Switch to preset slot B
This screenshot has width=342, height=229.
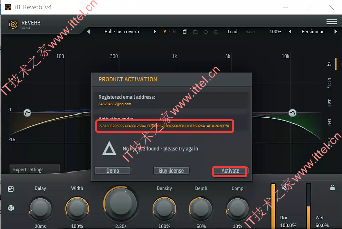click(174, 32)
